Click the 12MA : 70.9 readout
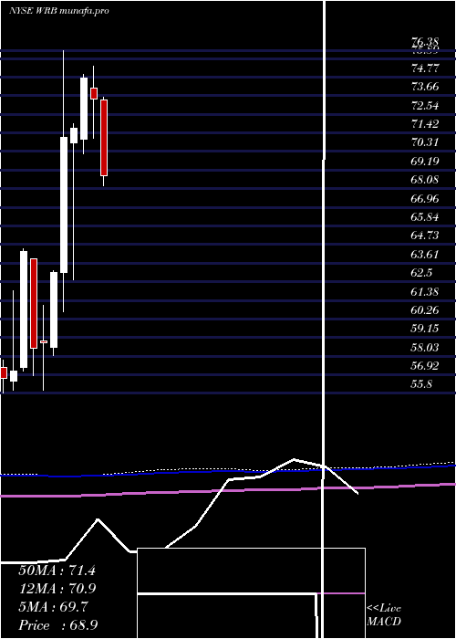 [57, 589]
